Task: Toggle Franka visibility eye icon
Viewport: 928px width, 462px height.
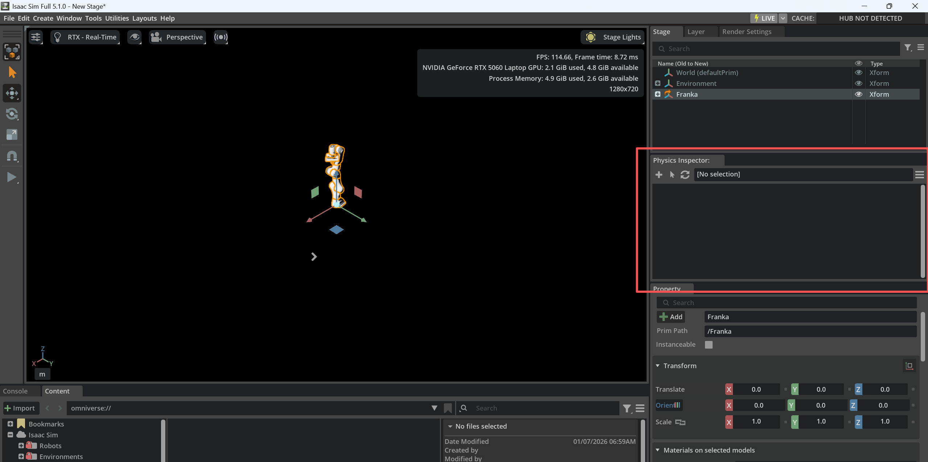Action: click(858, 94)
